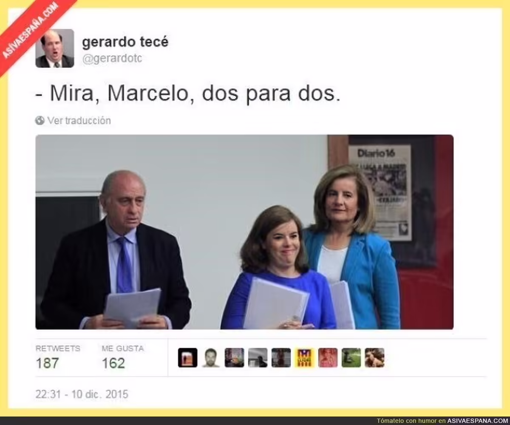Open the tweet timestamp 22:31 - 10 dic. 2015
Viewport: 510px width, 425px height.
[82, 394]
